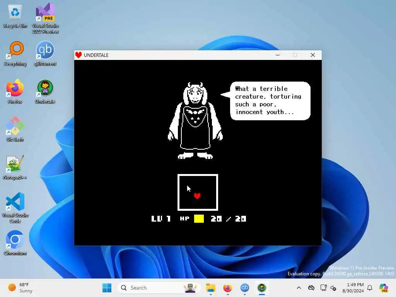Expand the hidden system tray icons chevron

[299, 288]
